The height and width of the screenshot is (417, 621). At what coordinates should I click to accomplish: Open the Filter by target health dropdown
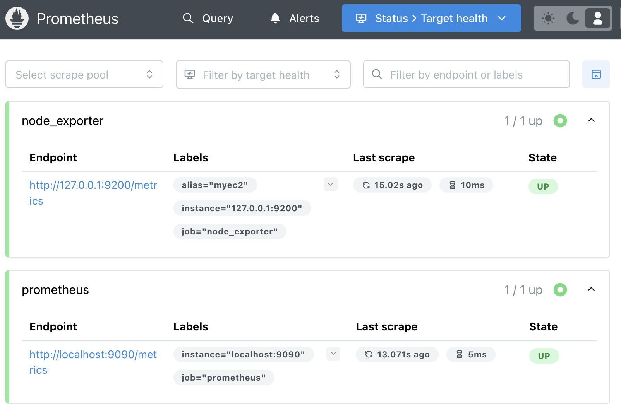tap(263, 74)
